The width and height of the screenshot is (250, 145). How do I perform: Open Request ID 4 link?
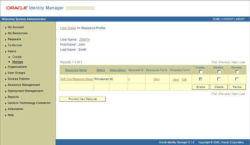(129, 79)
